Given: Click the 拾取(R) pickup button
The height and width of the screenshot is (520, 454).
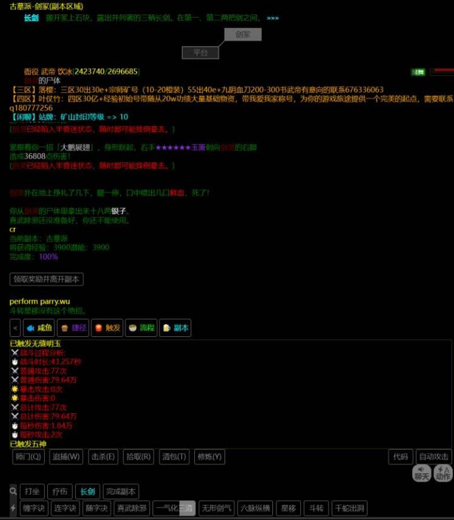Looking at the screenshot, I should 138,457.
